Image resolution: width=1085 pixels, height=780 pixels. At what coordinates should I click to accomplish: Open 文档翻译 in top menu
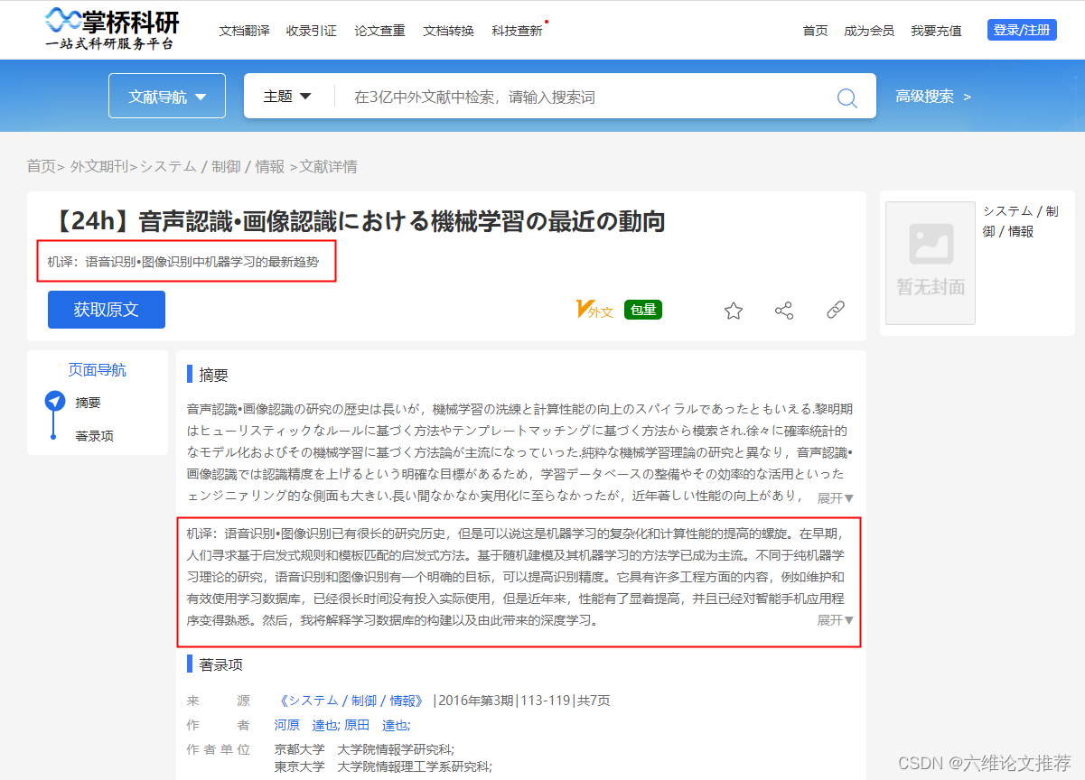244,31
